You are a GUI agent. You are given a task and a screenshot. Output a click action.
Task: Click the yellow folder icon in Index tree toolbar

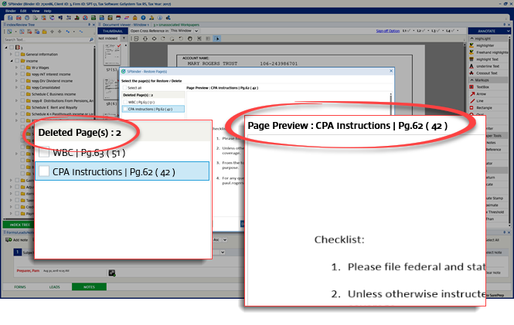(x=44, y=32)
